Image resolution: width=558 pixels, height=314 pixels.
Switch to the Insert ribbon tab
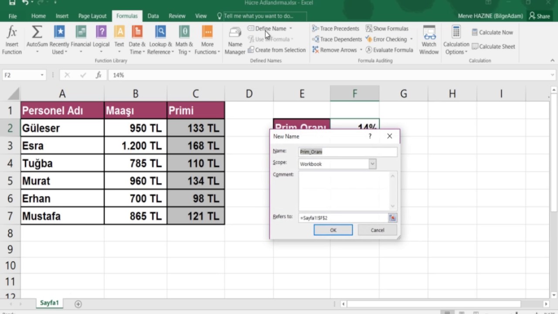click(x=62, y=16)
